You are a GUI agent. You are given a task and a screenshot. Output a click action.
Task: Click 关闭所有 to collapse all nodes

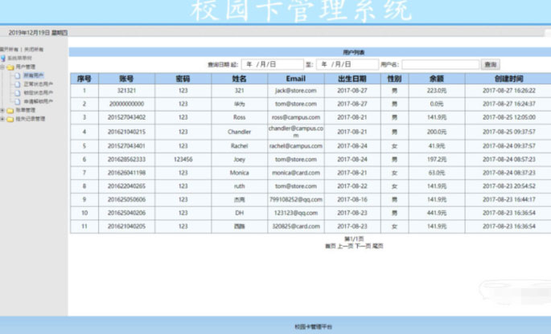click(x=35, y=50)
